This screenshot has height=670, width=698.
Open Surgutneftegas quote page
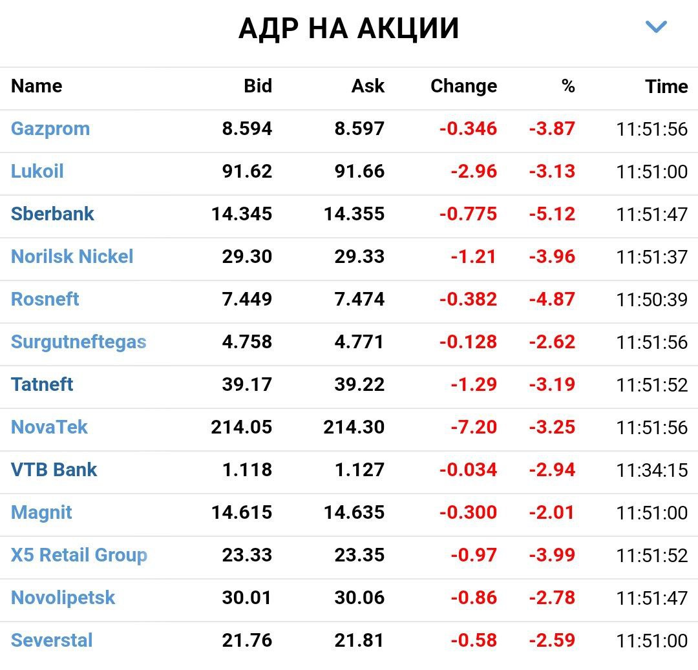[x=78, y=342]
